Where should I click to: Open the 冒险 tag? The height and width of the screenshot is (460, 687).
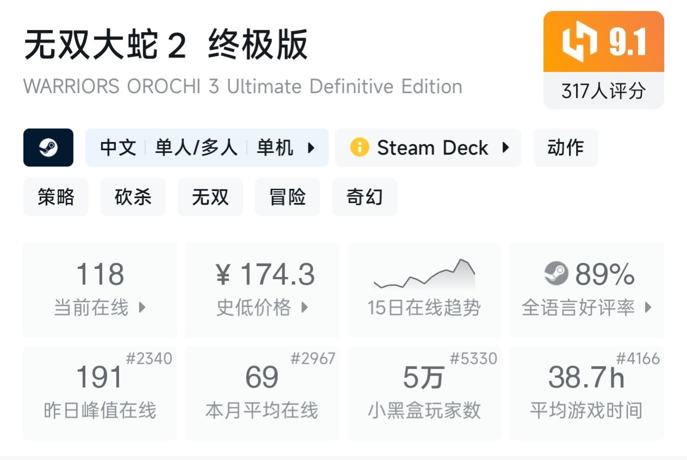(x=288, y=197)
